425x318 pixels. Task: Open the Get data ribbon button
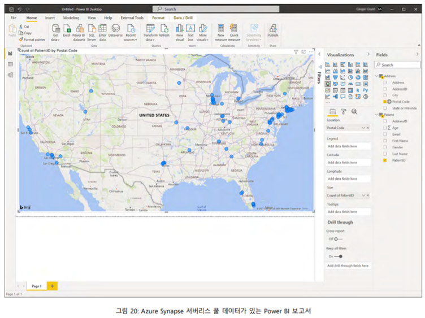coord(55,32)
